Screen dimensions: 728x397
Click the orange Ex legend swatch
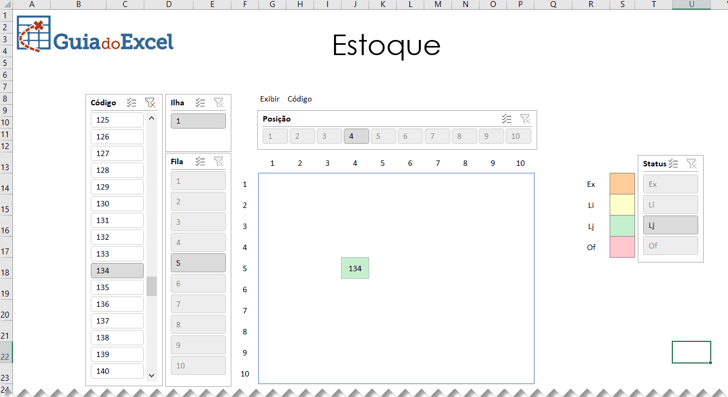tap(622, 184)
